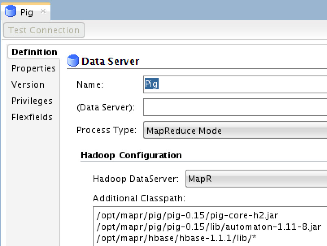Click the automaton-1.11-8.jar classpath line
Screen dimensions: 327x246
tap(209, 227)
